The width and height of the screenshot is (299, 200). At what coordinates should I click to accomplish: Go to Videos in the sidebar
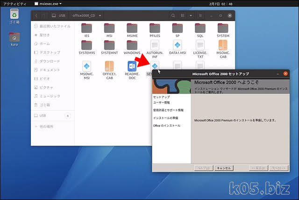(52, 79)
